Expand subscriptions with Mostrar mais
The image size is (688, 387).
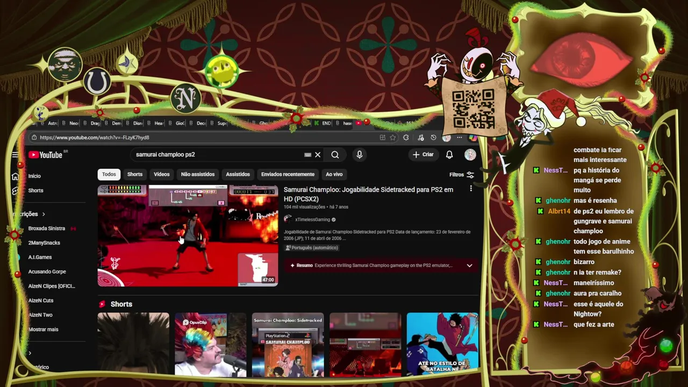point(44,329)
